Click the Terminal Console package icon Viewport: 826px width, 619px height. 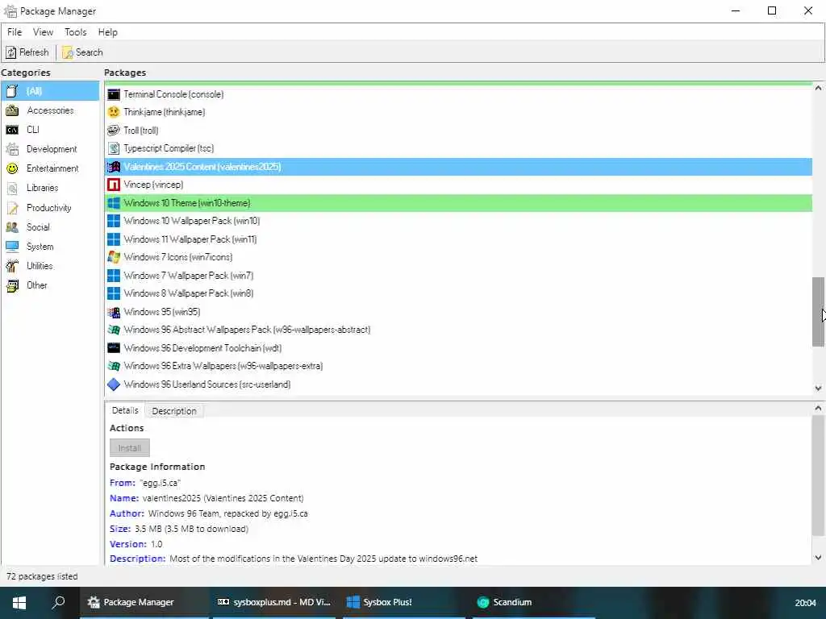(113, 94)
